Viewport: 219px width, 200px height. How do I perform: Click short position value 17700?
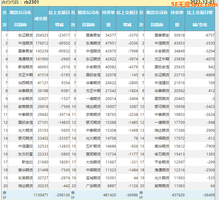179,123
